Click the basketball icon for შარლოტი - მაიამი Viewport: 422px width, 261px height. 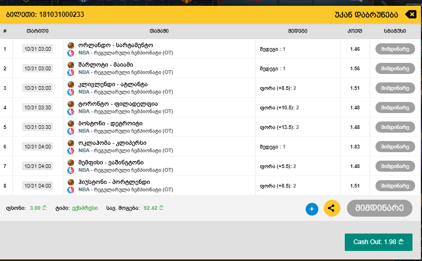[x=71, y=65]
